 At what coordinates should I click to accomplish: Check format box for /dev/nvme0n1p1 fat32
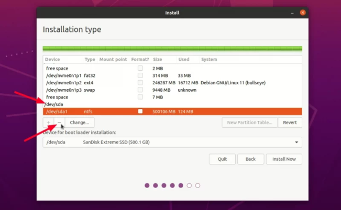click(x=140, y=75)
